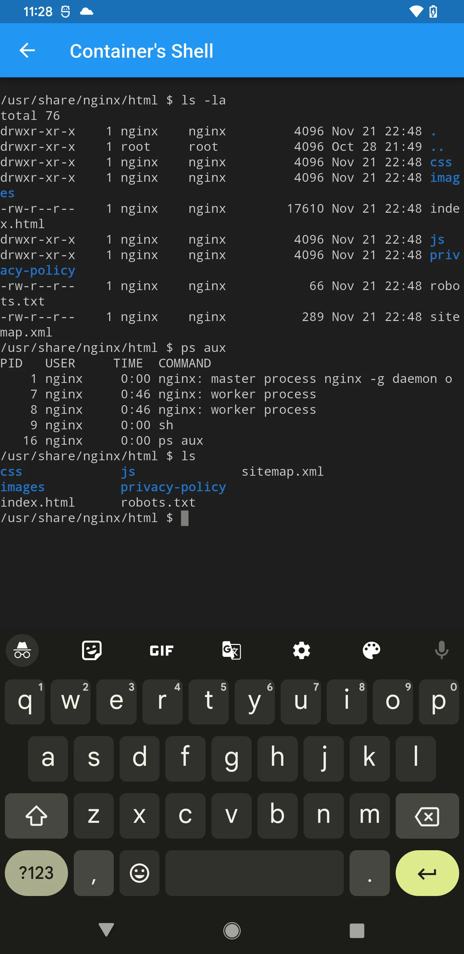This screenshot has width=464, height=954.
Task: Tap the space bar
Action: [x=255, y=873]
